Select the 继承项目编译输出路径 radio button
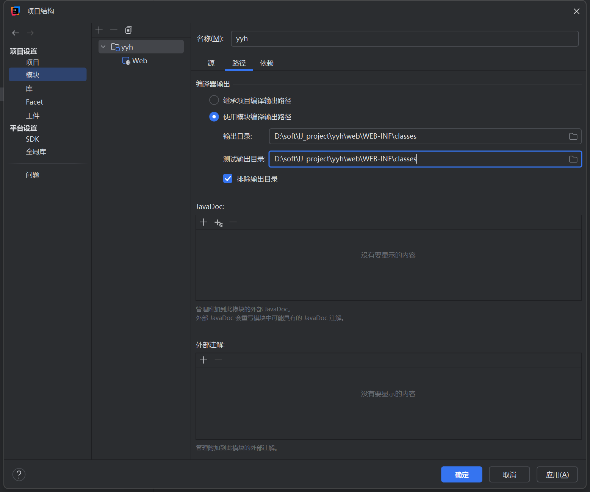590x492 pixels. (x=214, y=100)
